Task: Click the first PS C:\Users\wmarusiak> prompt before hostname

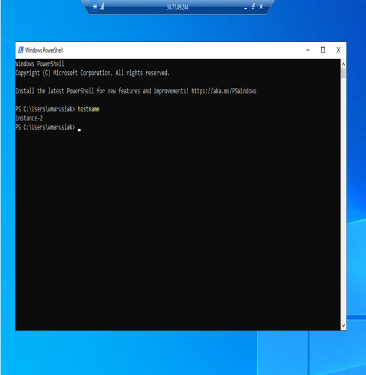Action: pos(45,109)
